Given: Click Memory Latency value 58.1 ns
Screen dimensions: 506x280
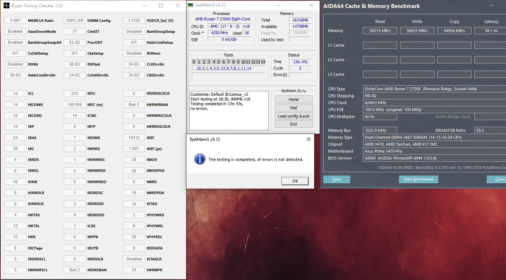Looking at the screenshot, I should click(490, 30).
